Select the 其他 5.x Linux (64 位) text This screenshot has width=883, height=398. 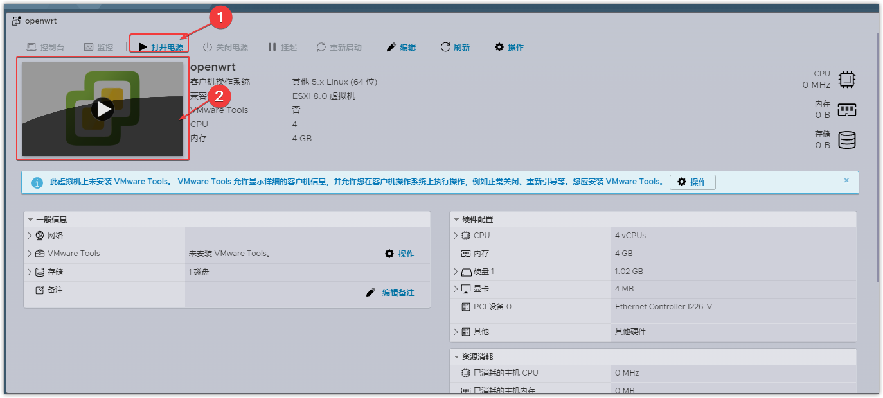click(x=334, y=82)
